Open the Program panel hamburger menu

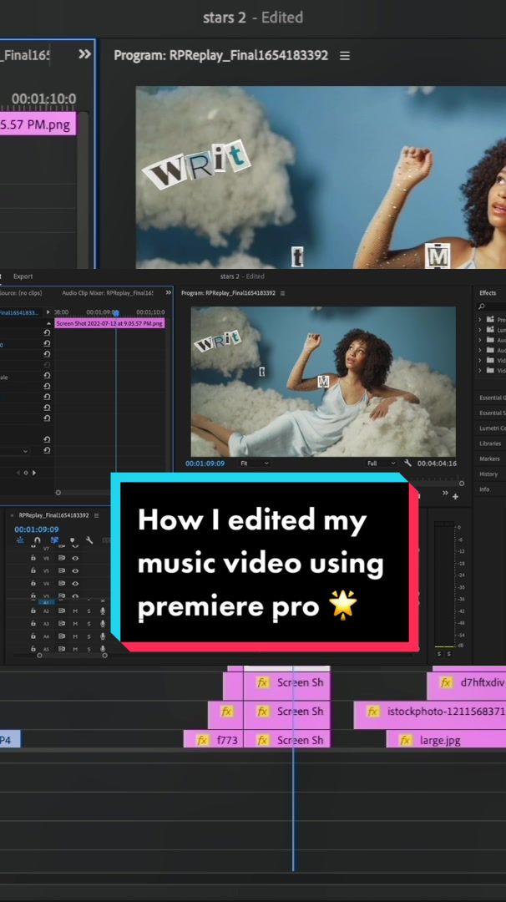pos(344,56)
